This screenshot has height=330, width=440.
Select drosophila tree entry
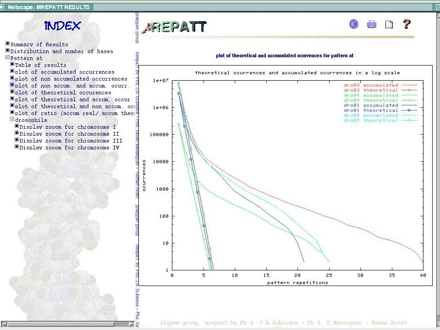pyautogui.click(x=31, y=120)
